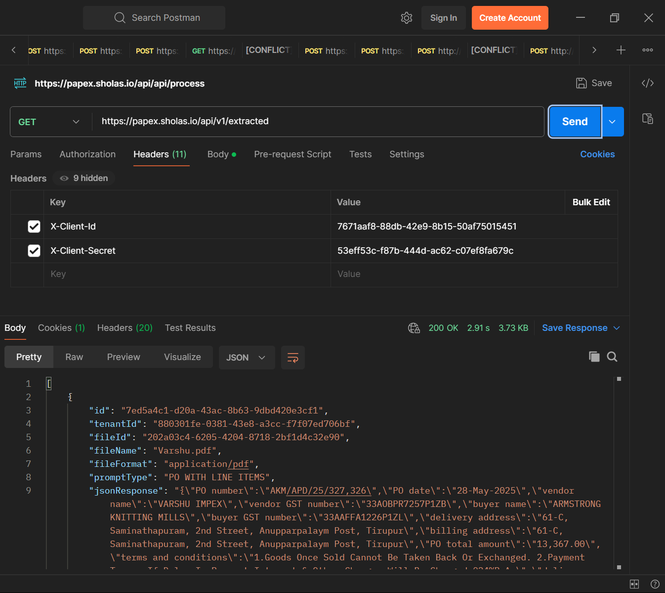The width and height of the screenshot is (665, 593).
Task: Open response Cookies (1) tab
Action: pyautogui.click(x=61, y=328)
